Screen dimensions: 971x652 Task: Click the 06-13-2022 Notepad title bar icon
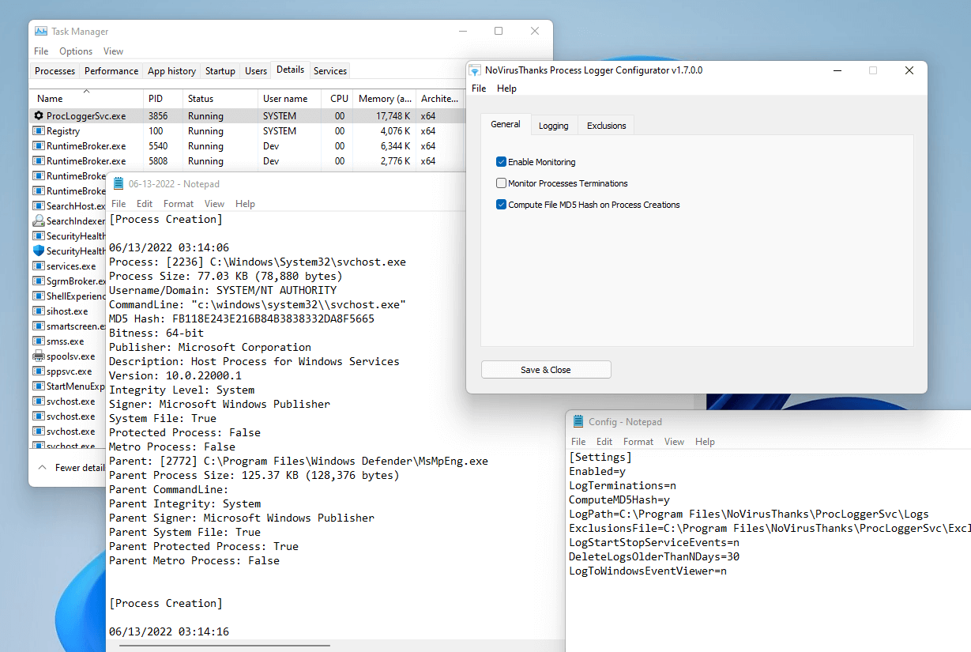(119, 184)
